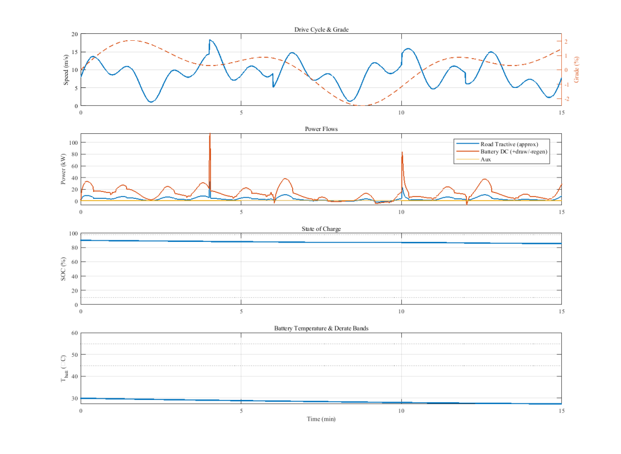This screenshot has width=621, height=454.
Task: Click "Battery Temperature & Derate Bands" title
Action: (321, 328)
